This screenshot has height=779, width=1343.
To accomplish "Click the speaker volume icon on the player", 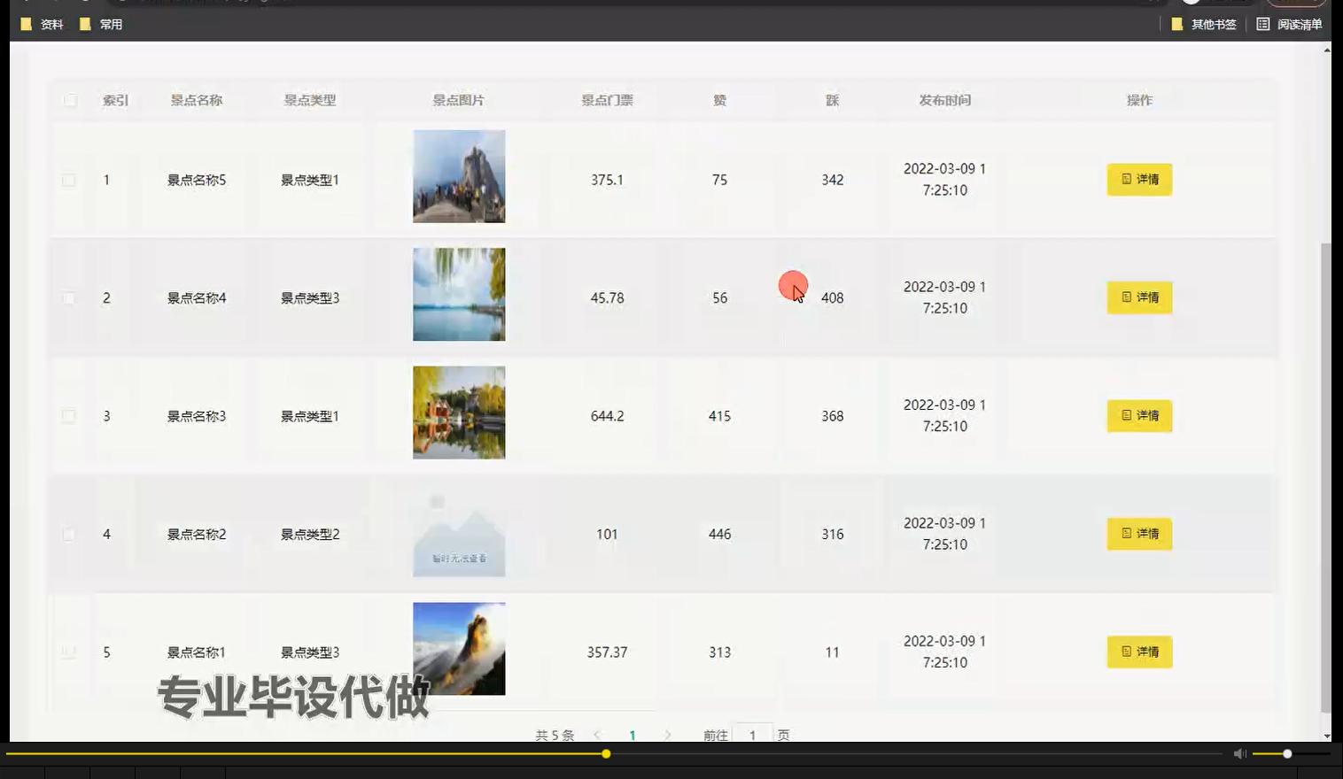I will (x=1239, y=753).
